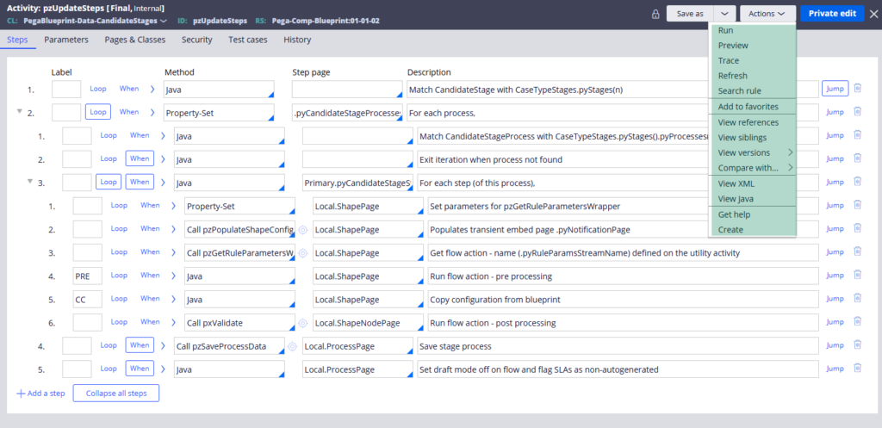This screenshot has width=882, height=428.
Task: Expand chevron of the PRE labeled step
Action: 174,276
